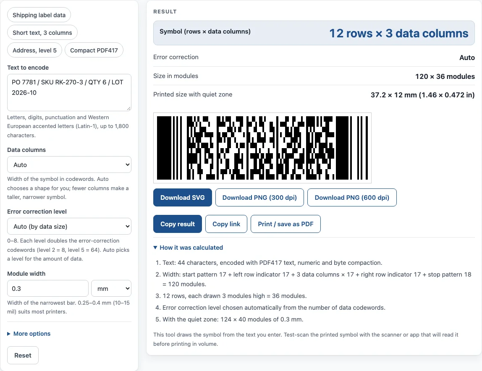Image resolution: width=482 pixels, height=371 pixels.
Task: Apply the 'Address, level 5' preset
Action: pyautogui.click(x=35, y=50)
